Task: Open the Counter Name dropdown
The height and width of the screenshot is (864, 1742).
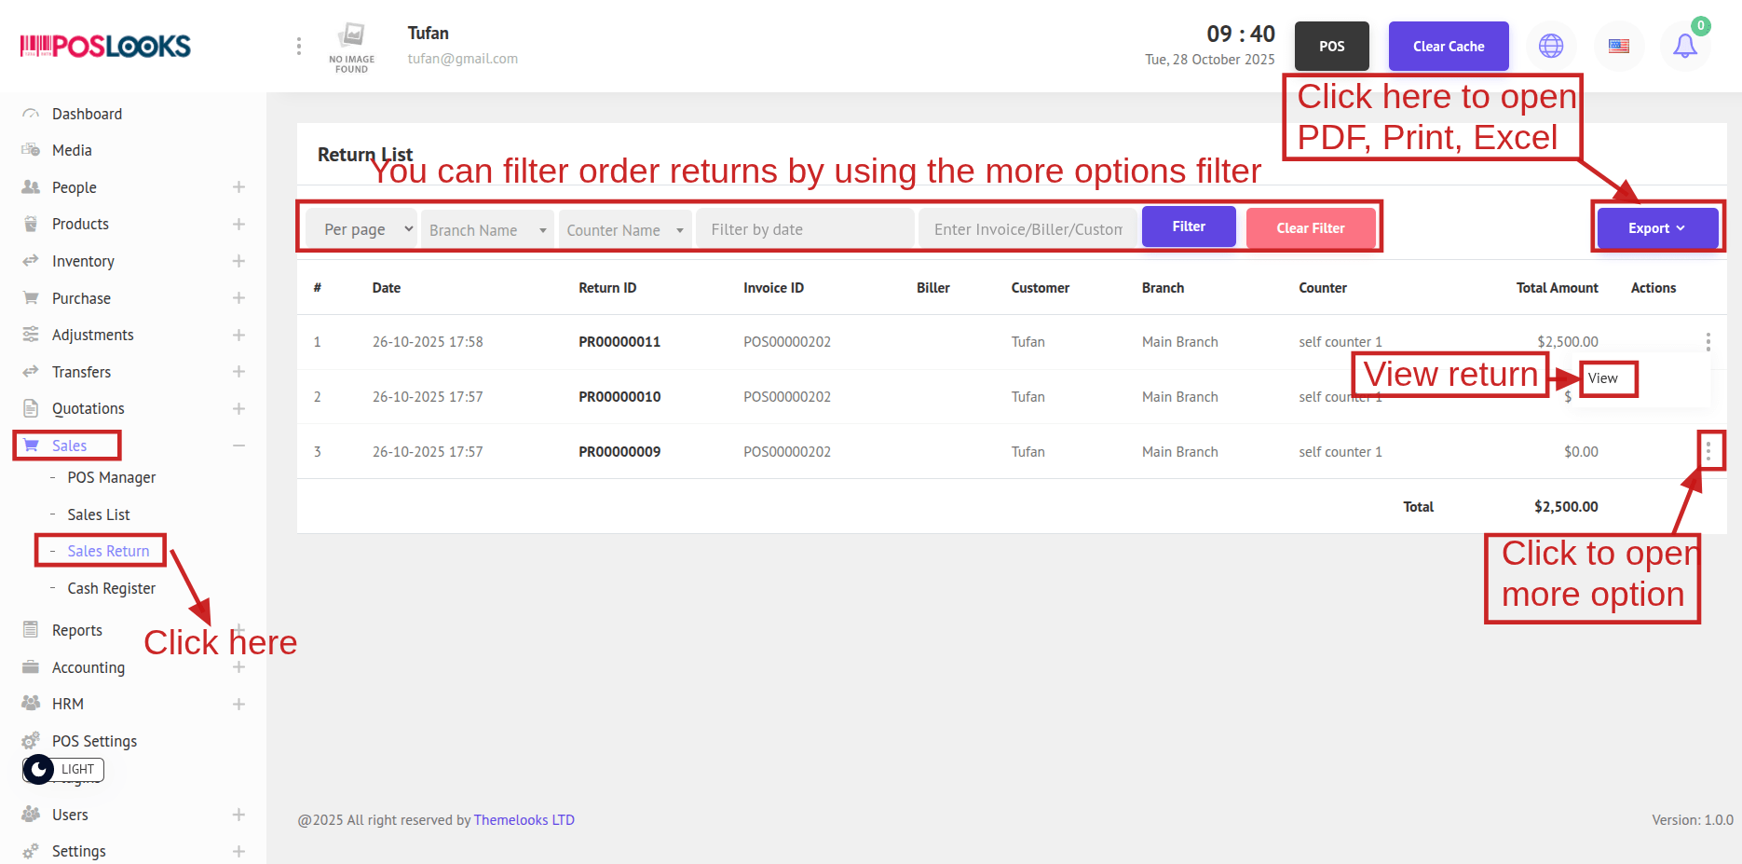Action: coord(624,230)
